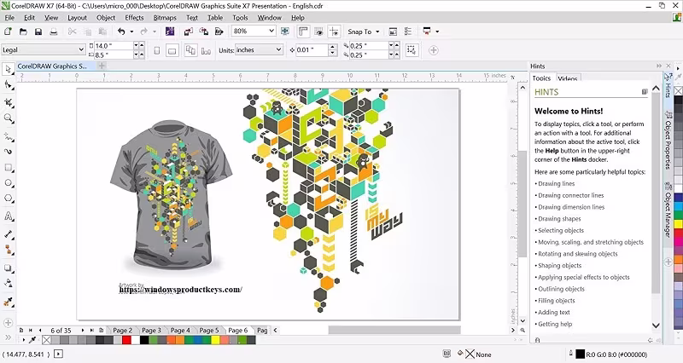This screenshot has height=363, width=683.
Task: Select the Zoom tool in toolbox
Action: (9, 118)
